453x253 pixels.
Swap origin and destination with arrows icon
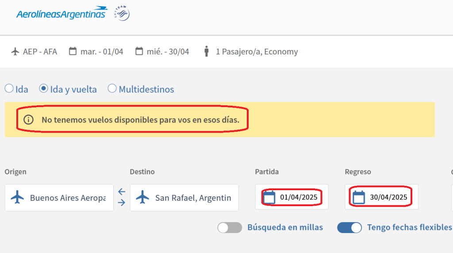coord(122,197)
